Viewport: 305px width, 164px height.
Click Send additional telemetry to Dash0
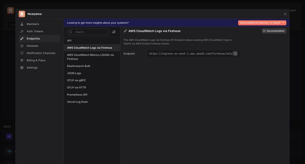coord(262,23)
